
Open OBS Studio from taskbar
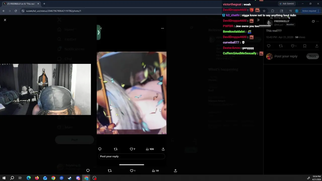pyautogui.click(x=94, y=178)
